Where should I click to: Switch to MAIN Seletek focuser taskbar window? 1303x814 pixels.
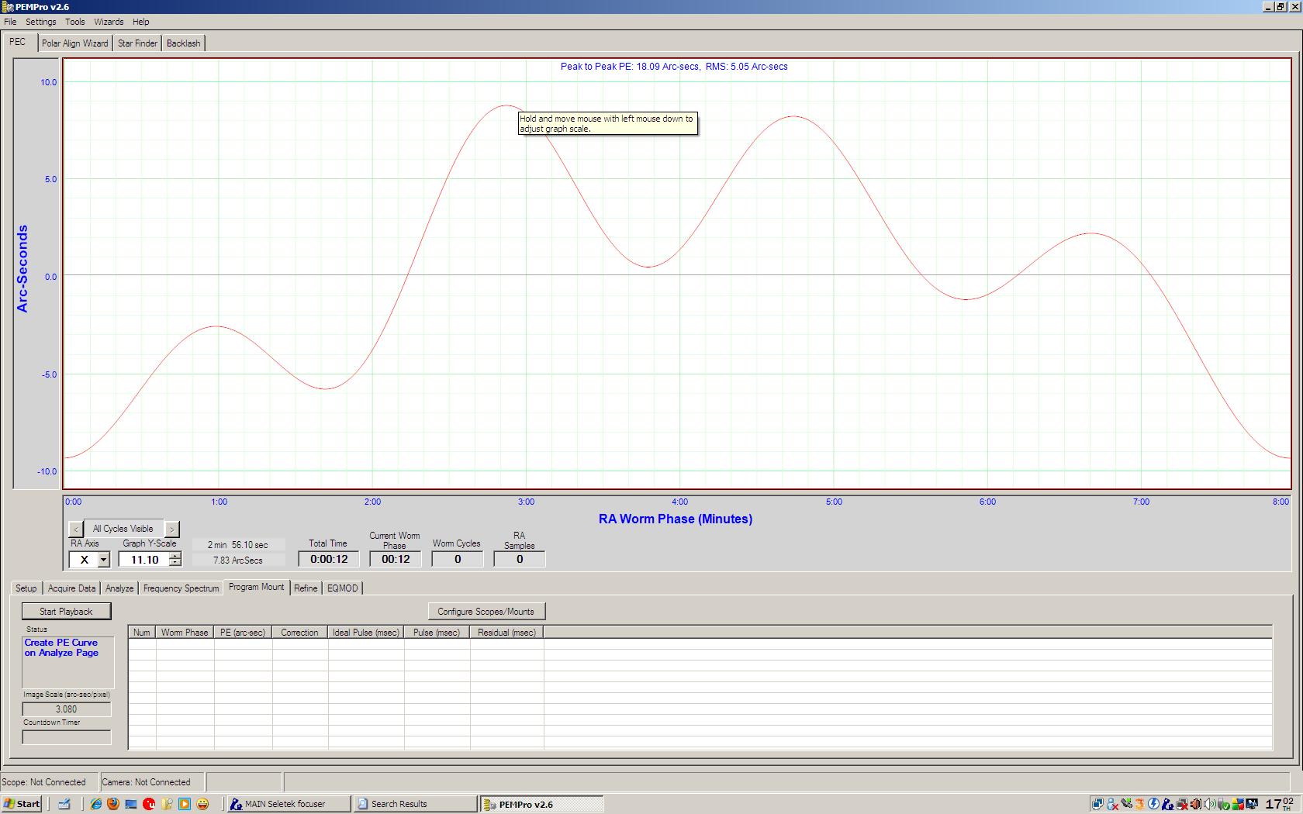pos(287,804)
